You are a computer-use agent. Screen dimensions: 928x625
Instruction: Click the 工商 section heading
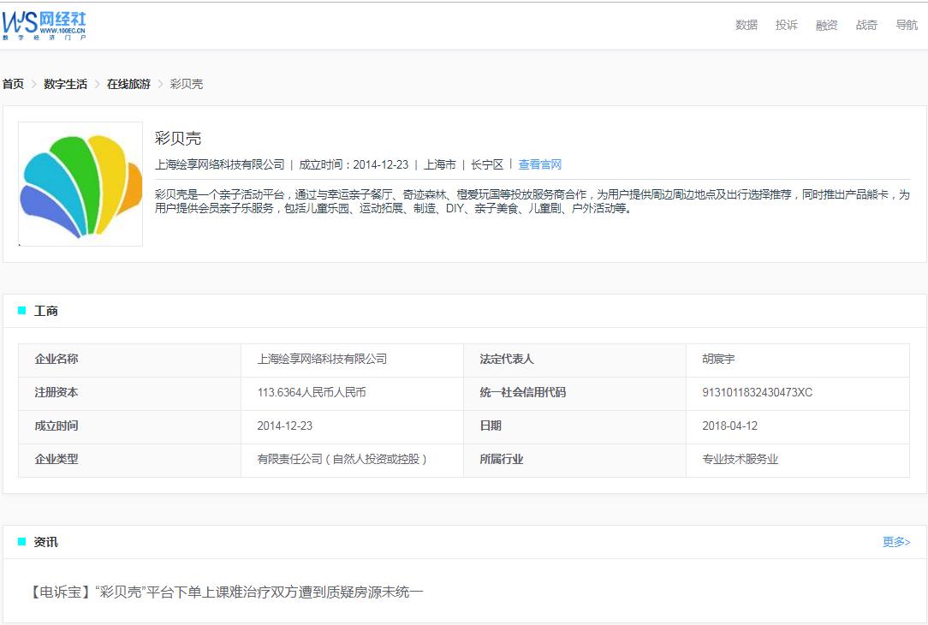pyautogui.click(x=45, y=311)
